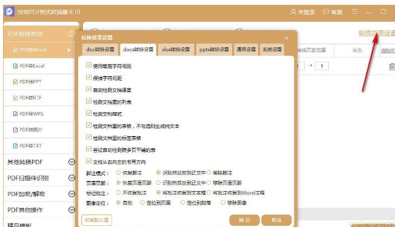
Task: Select 移除页眉页脚 radio option
Action: 208,183
